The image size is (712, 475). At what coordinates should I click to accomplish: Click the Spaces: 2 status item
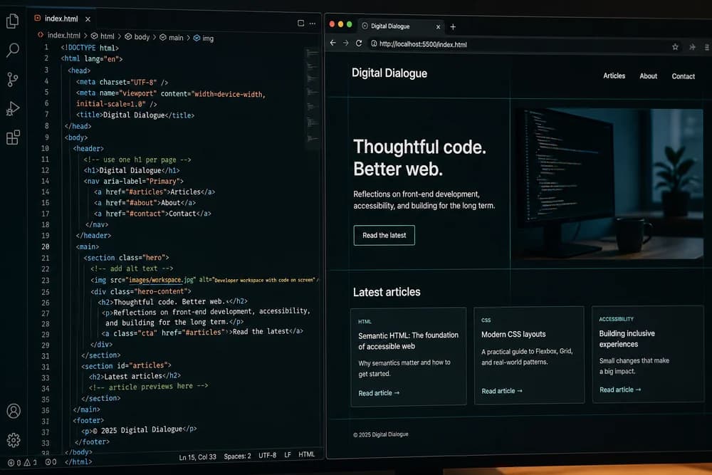[x=237, y=456]
